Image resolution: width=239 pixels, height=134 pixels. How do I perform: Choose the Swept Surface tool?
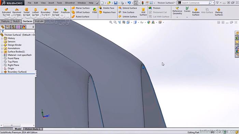(27, 12)
